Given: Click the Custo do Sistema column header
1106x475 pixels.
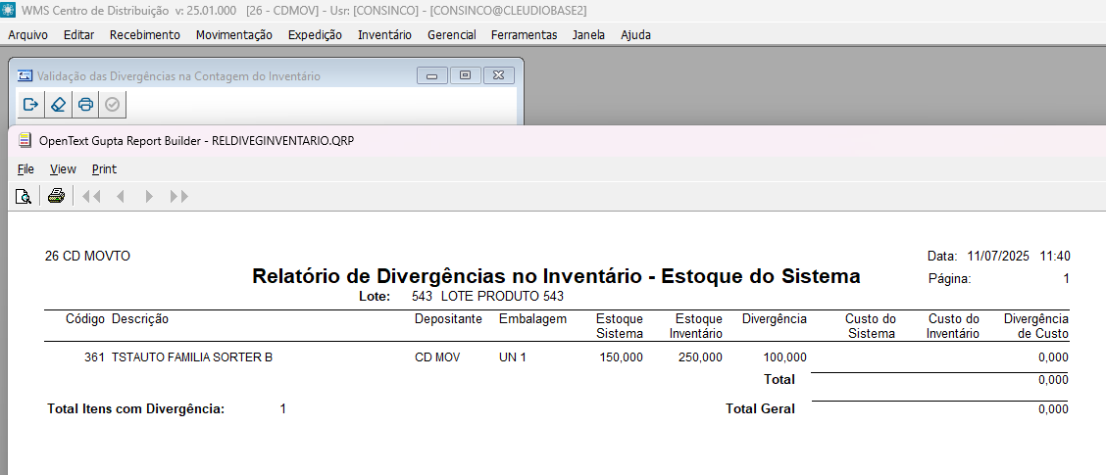Looking at the screenshot, I should 871,326.
